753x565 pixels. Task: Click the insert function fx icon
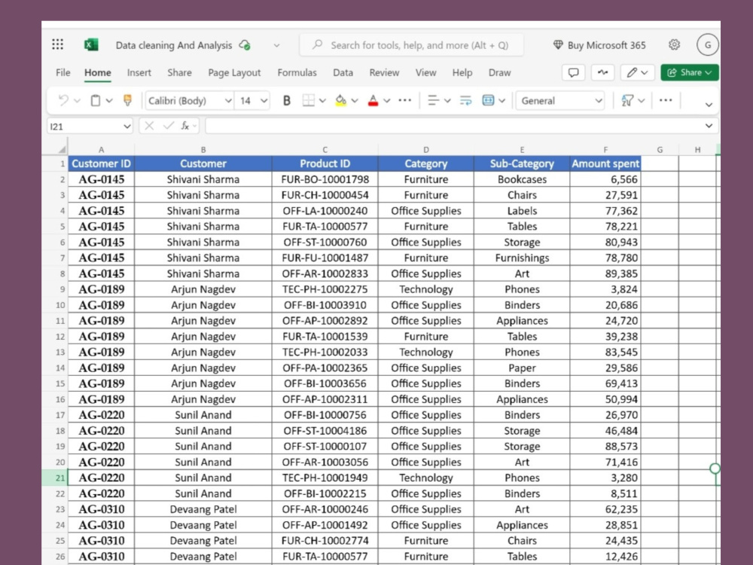(x=185, y=126)
